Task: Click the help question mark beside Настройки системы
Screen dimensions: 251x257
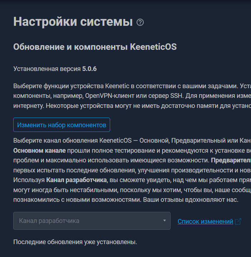Action: [x=140, y=22]
